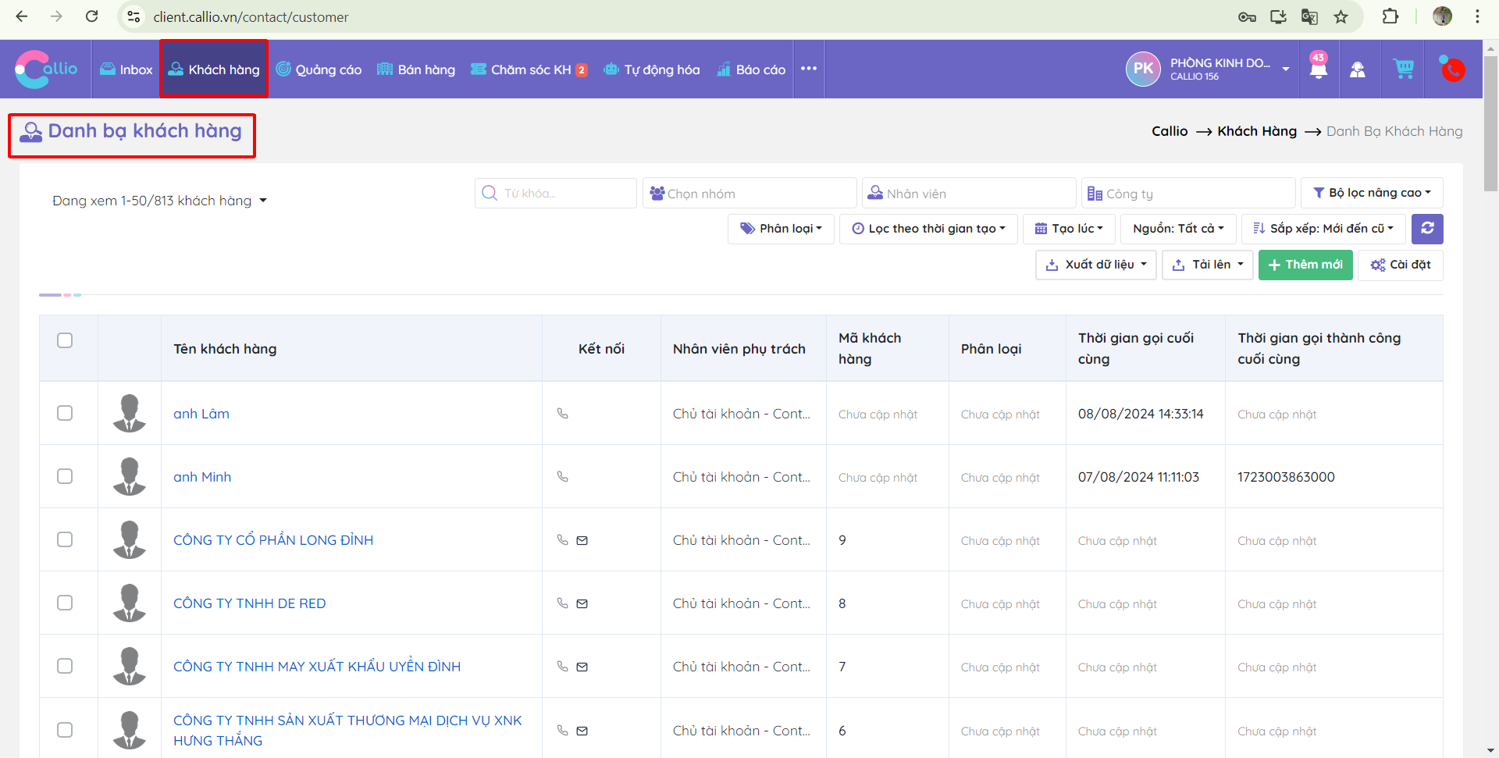Open Chrome three-dot menu
Viewport: 1499px width, 758px height.
[1477, 16]
